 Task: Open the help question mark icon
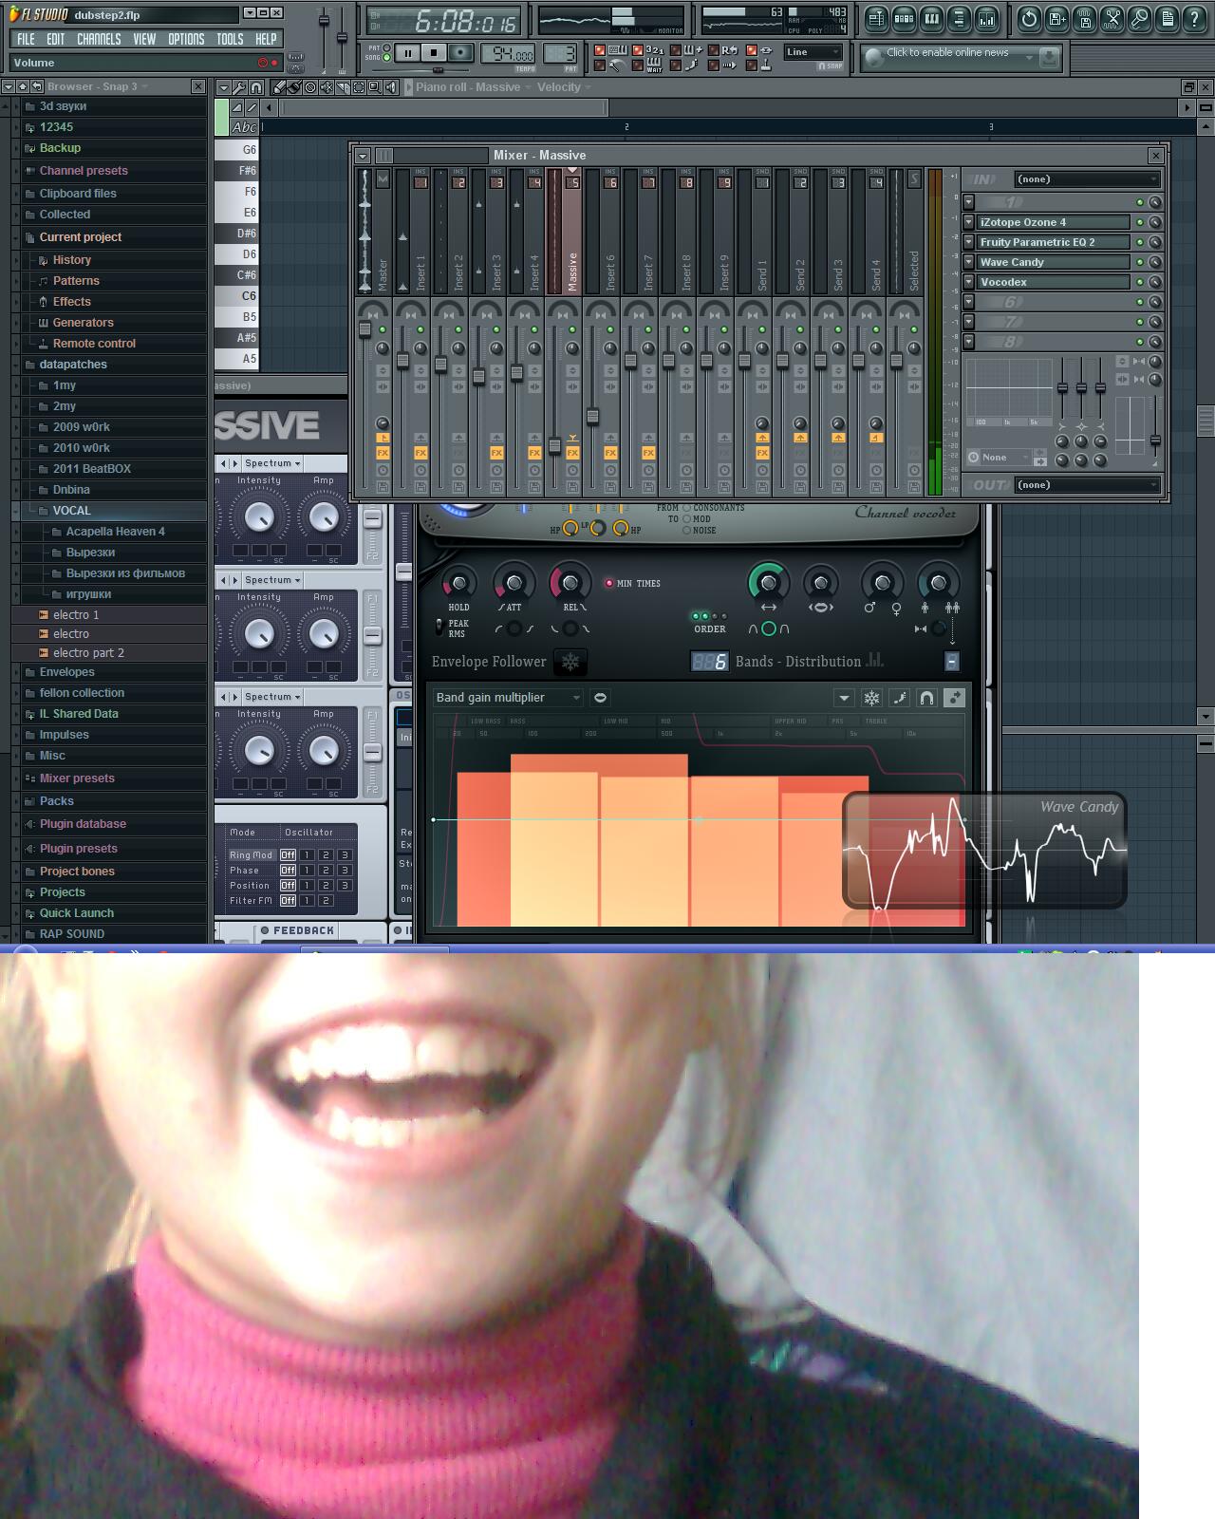pyautogui.click(x=1194, y=18)
